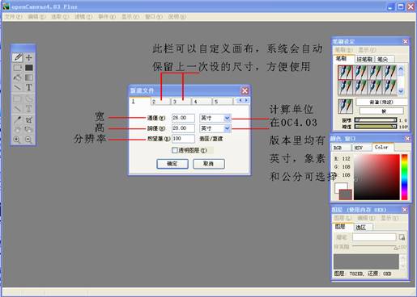Switch to preset tab 3 in the dialog
The height and width of the screenshot is (297, 417).
pyautogui.click(x=181, y=102)
